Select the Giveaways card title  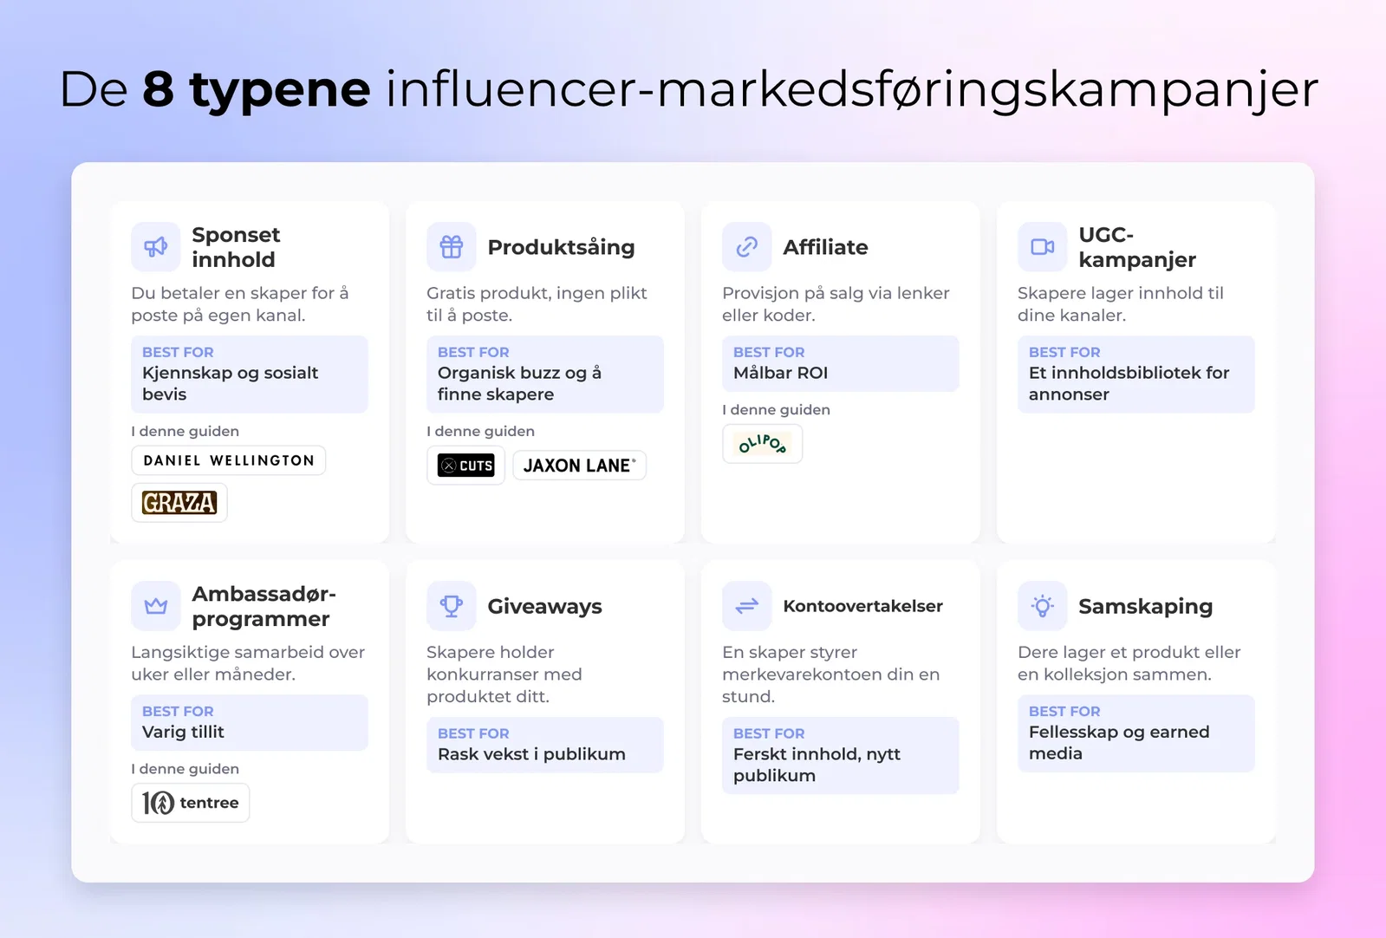544,606
